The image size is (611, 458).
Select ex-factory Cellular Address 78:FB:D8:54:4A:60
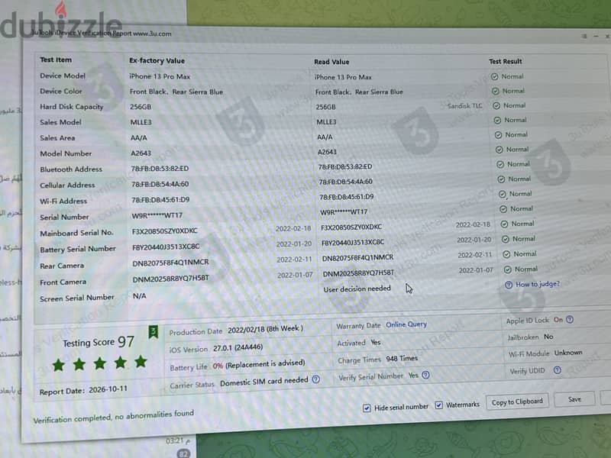160,184
